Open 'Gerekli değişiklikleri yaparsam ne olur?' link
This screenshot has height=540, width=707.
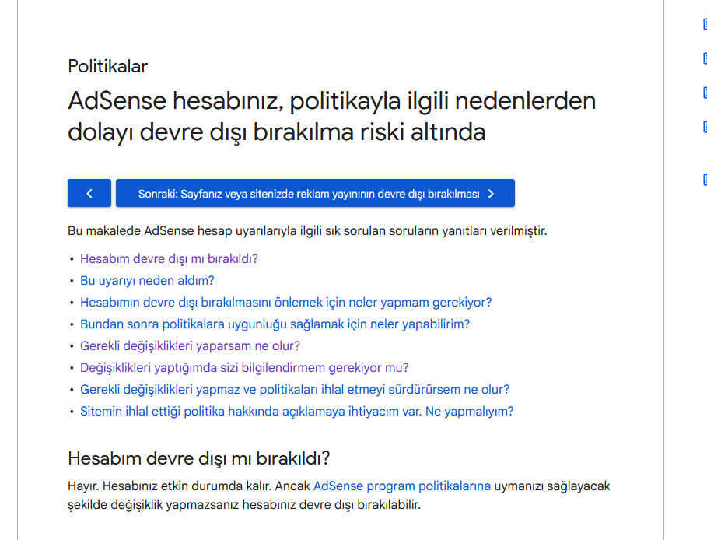tap(191, 346)
